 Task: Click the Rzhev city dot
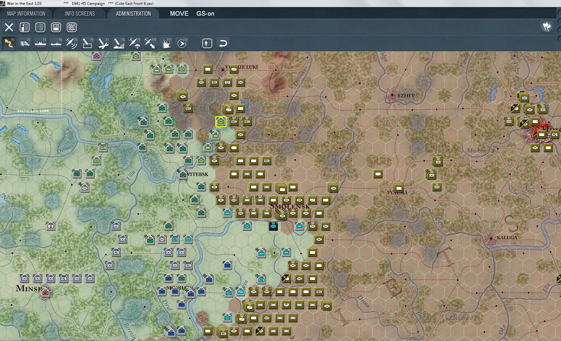(x=392, y=95)
